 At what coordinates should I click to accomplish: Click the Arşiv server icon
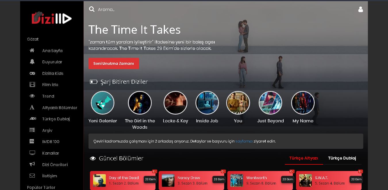[x=32, y=130]
